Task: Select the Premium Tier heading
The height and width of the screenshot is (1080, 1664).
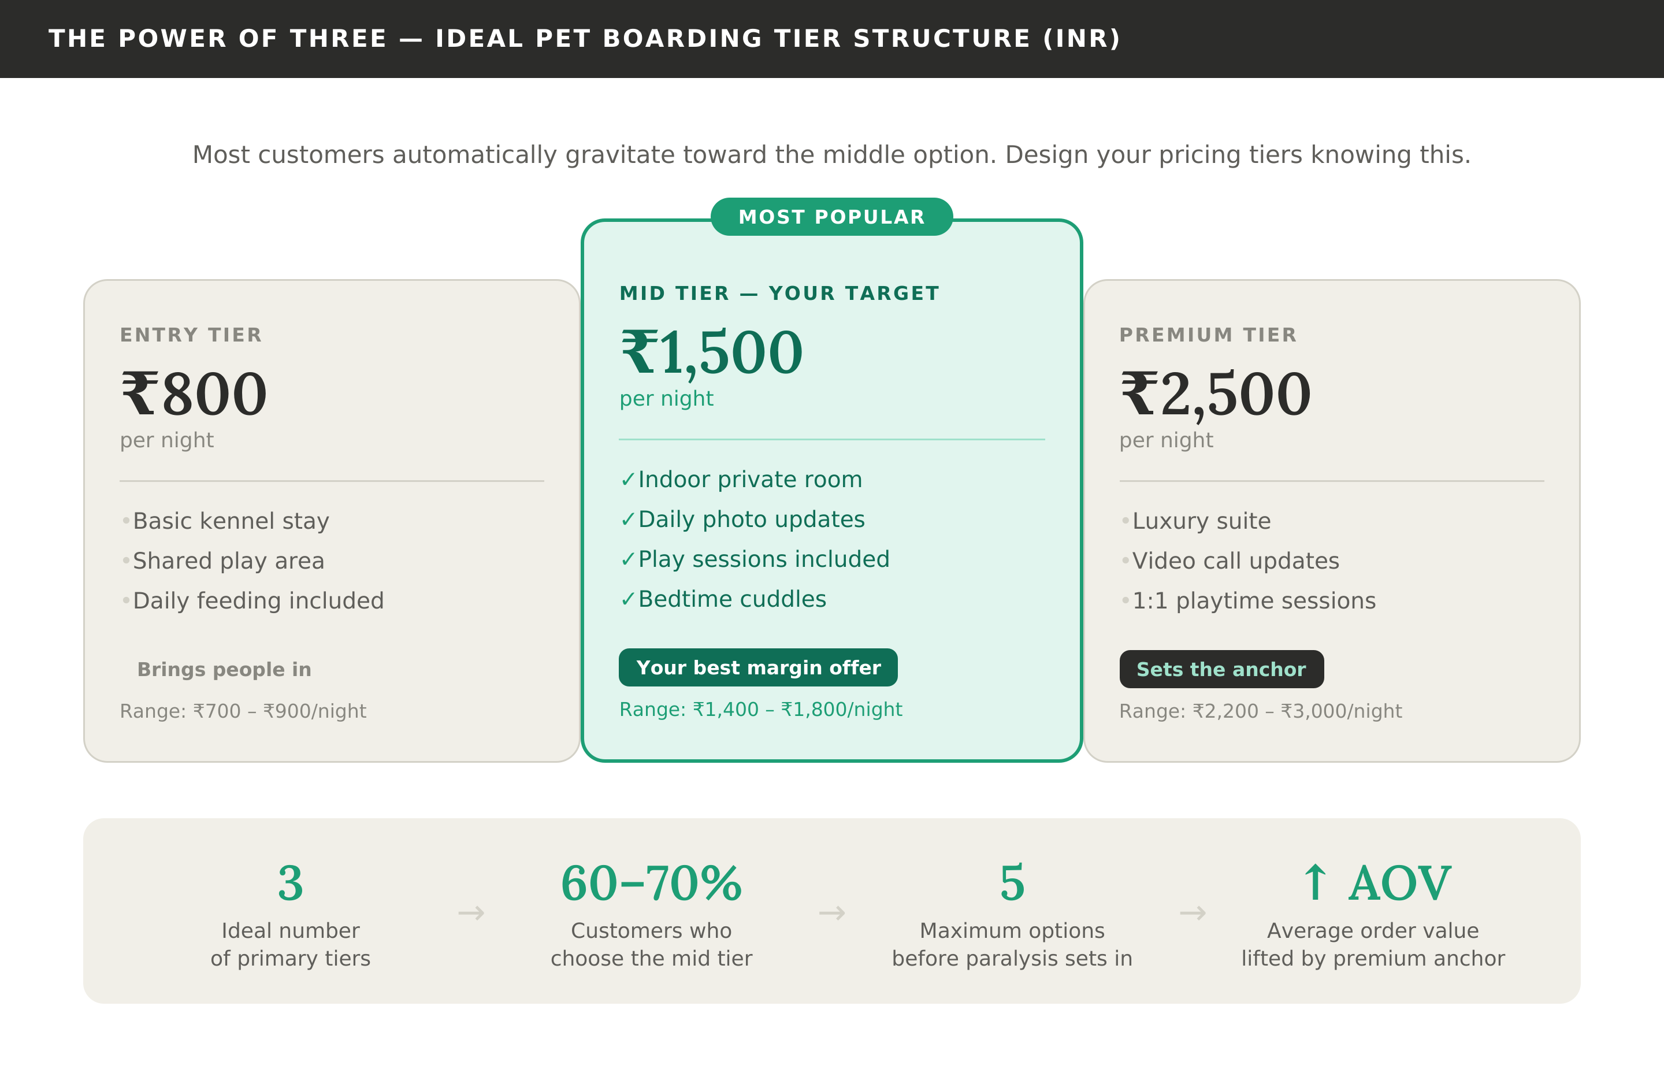Action: tap(1208, 335)
